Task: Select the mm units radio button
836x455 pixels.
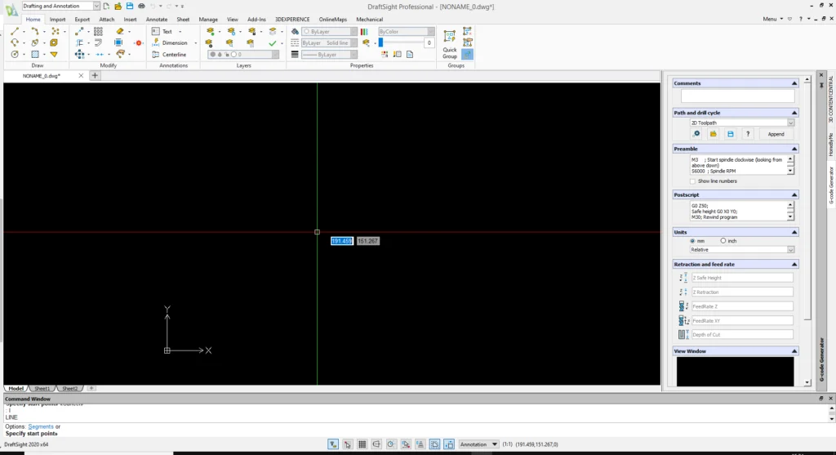Action: 694,240
